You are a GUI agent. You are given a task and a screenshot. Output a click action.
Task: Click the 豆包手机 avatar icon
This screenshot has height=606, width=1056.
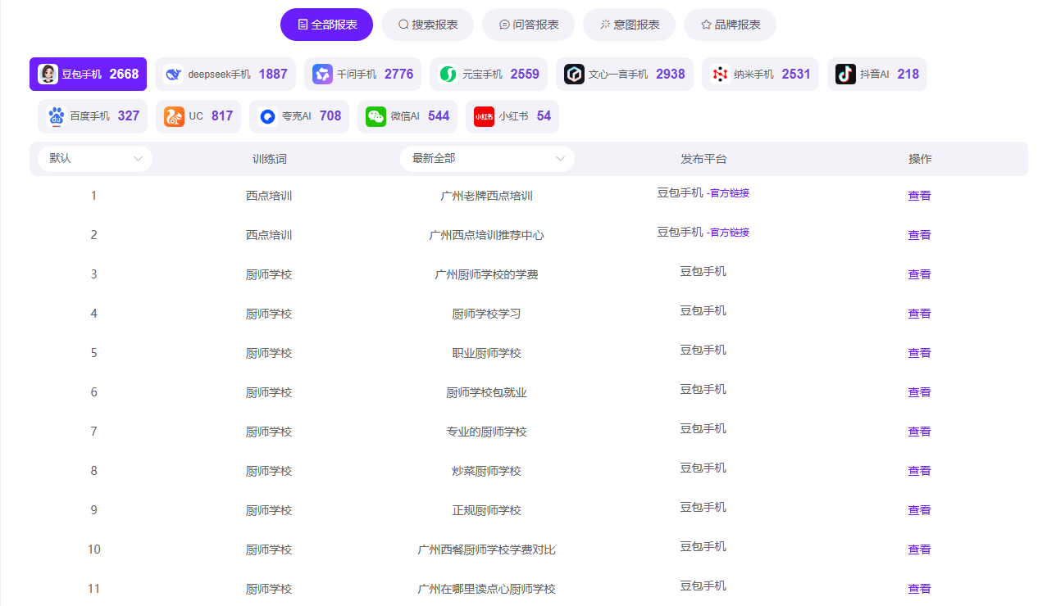pyautogui.click(x=48, y=74)
